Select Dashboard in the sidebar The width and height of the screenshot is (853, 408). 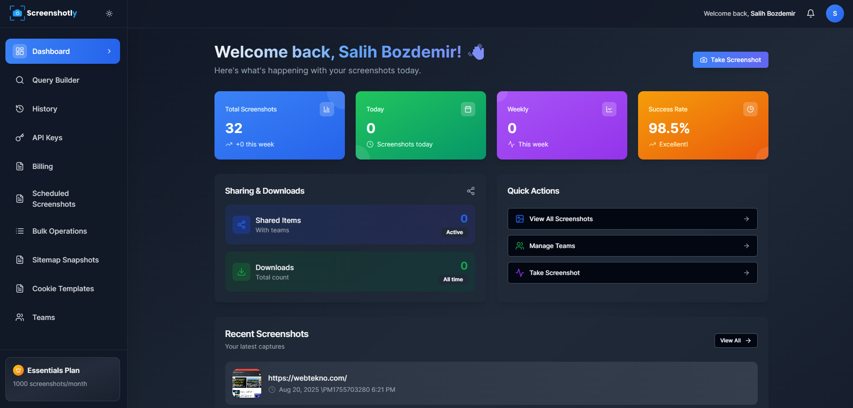pyautogui.click(x=63, y=51)
